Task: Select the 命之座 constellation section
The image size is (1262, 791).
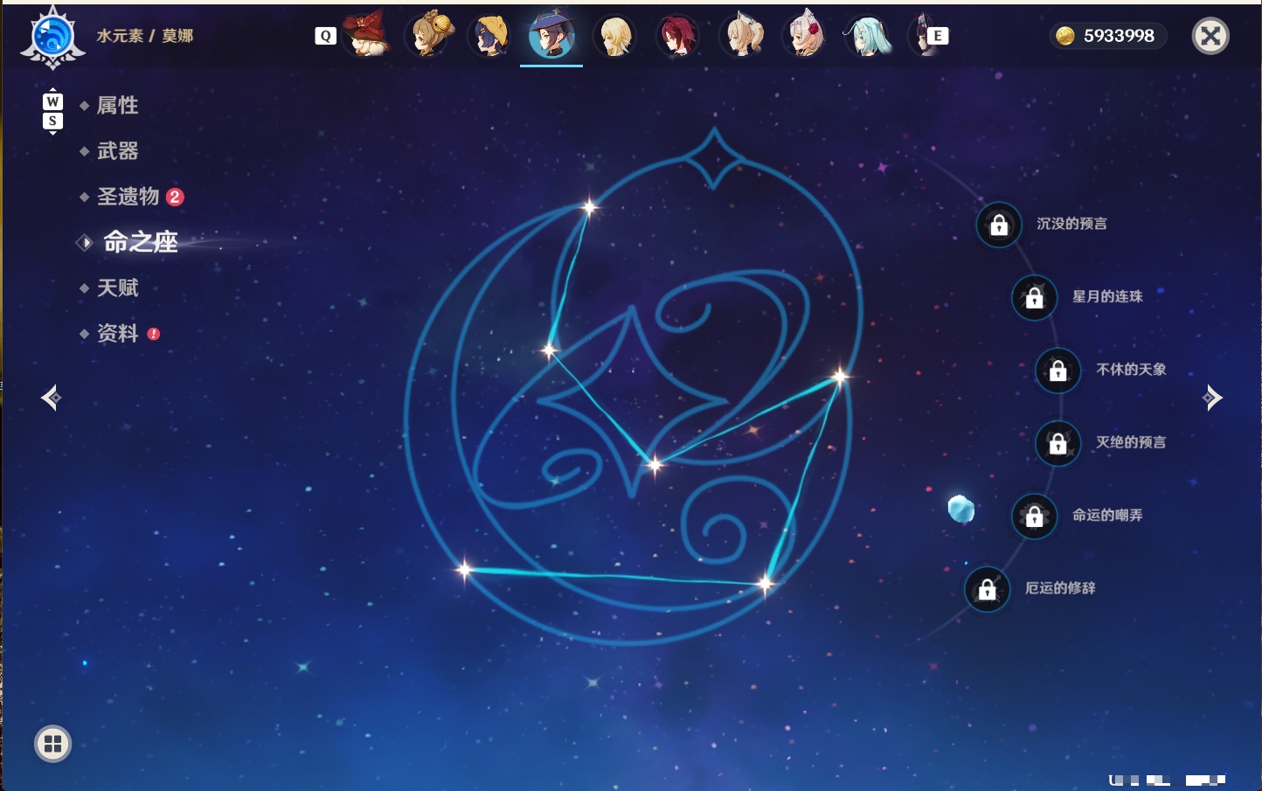Action: (x=140, y=242)
